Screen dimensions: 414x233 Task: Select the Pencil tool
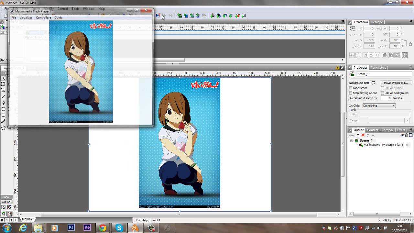point(4,121)
